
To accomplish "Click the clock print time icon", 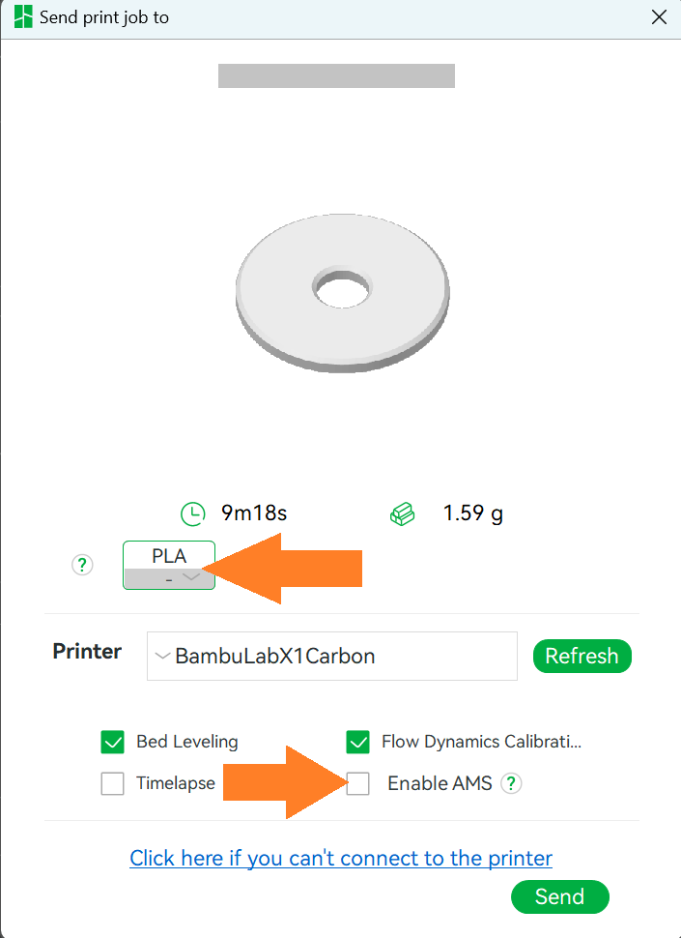I will point(193,513).
